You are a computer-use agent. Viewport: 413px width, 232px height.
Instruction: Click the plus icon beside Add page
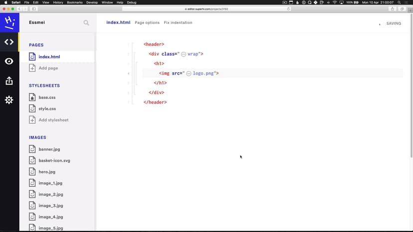tap(32, 68)
